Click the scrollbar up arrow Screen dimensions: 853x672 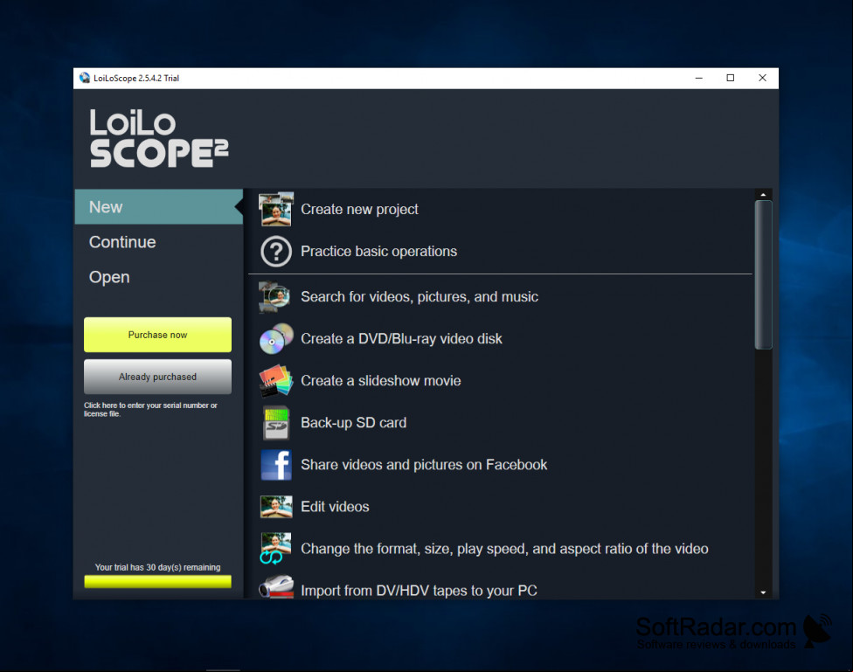[763, 194]
